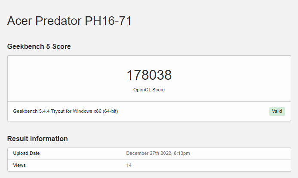The height and width of the screenshot is (178, 298).
Task: Select the OpenCL Score label
Action: (149, 90)
